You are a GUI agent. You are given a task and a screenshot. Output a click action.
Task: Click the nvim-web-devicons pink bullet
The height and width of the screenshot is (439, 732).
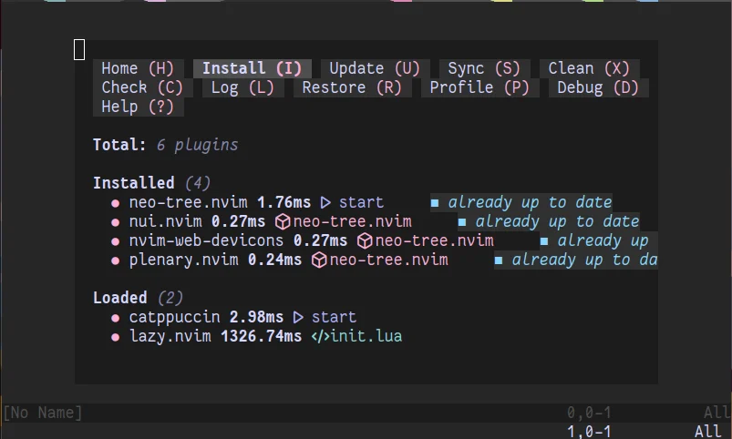tap(115, 241)
